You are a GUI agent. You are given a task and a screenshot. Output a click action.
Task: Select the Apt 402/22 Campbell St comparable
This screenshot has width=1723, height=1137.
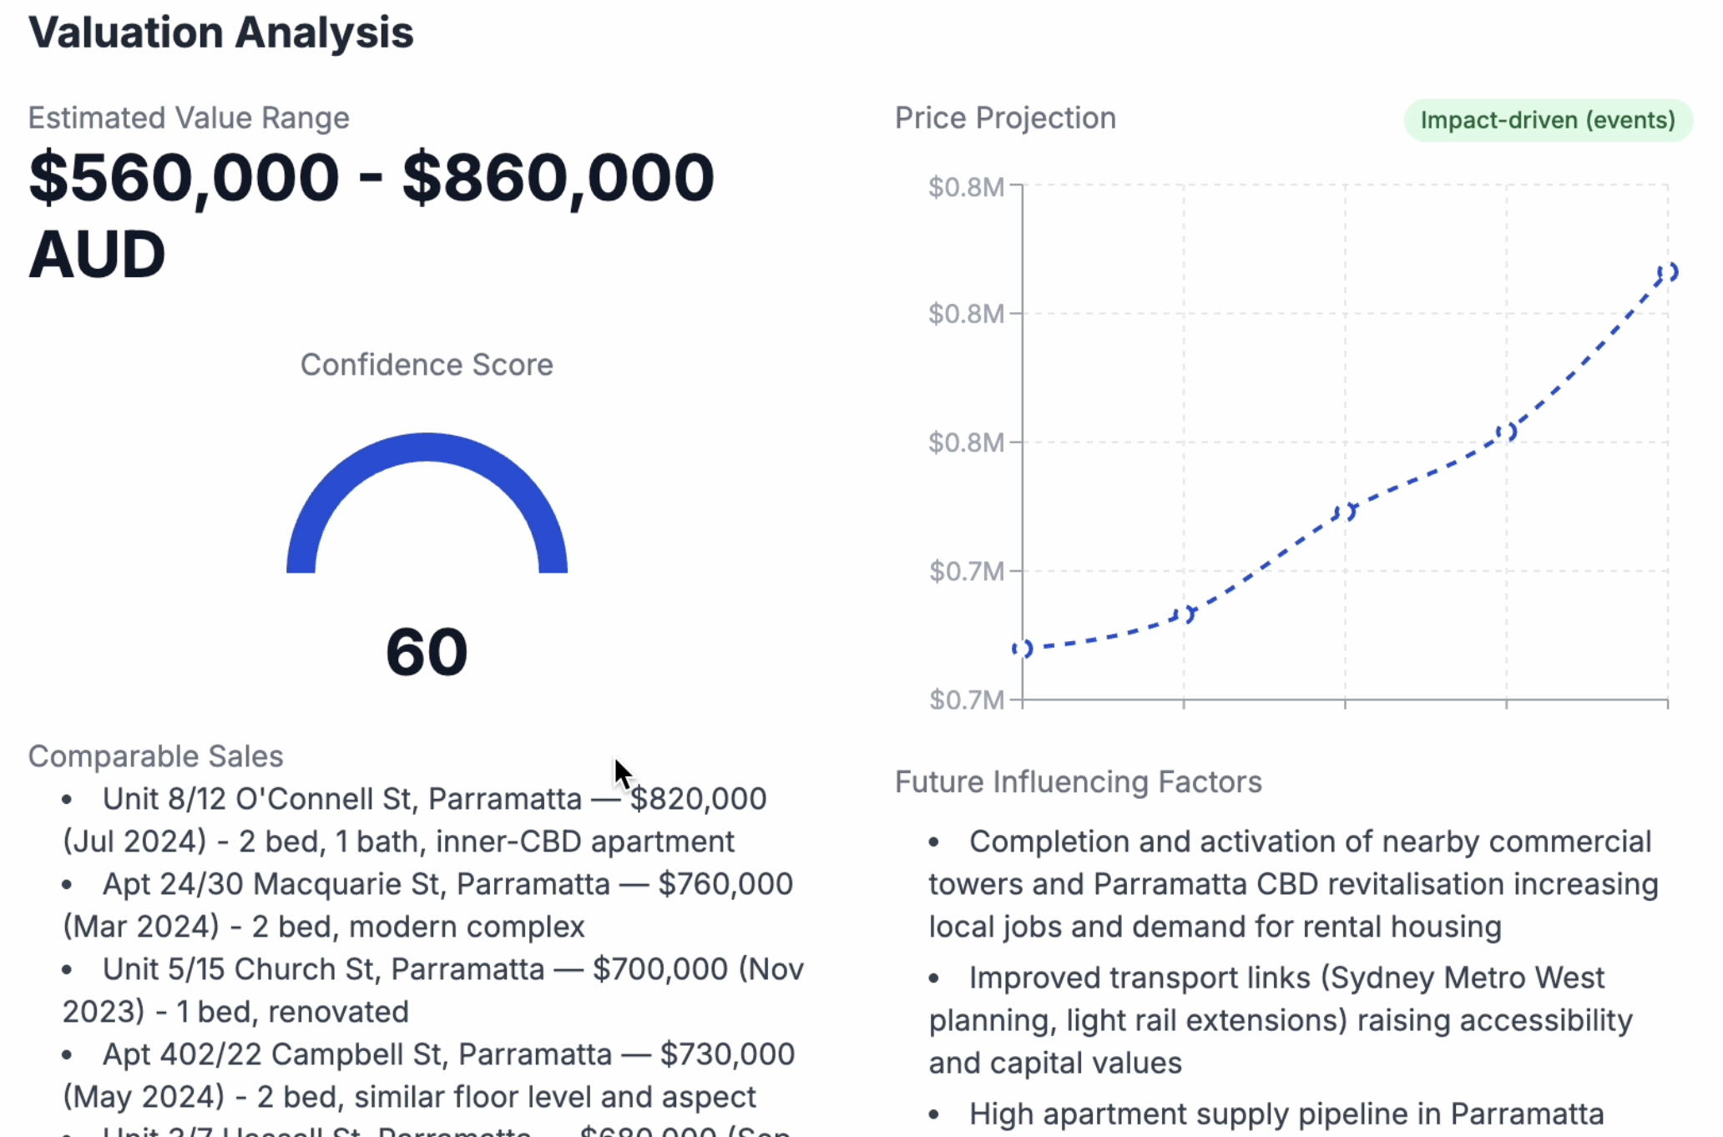(428, 1075)
